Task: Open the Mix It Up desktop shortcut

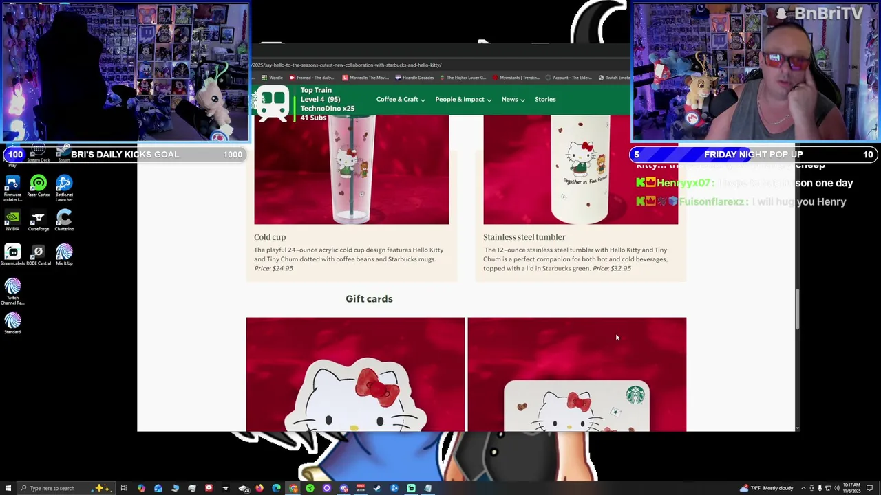Action: pos(64,255)
